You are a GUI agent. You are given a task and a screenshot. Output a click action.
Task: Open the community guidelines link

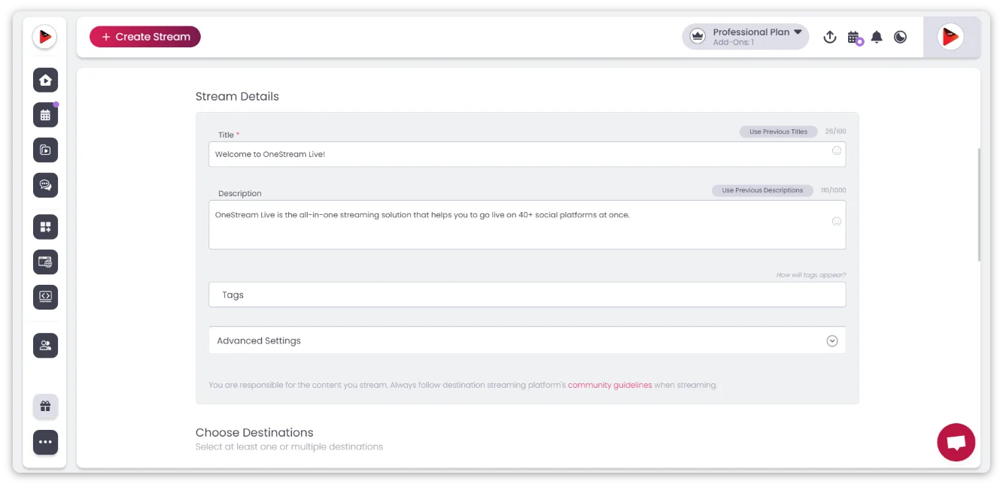[x=609, y=385]
